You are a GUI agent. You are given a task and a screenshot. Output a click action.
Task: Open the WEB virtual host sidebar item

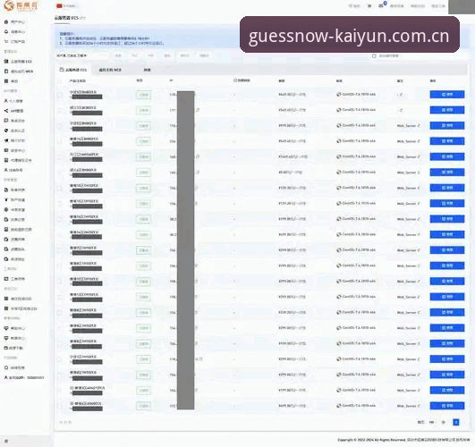click(19, 72)
